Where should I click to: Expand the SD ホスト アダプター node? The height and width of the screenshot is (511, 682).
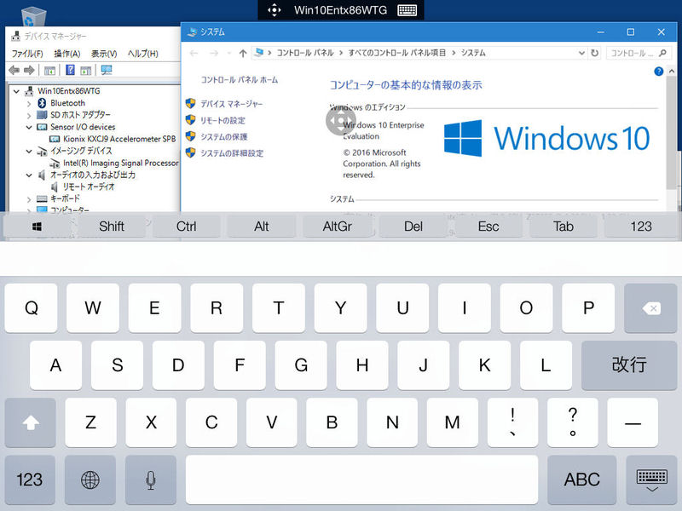[29, 116]
